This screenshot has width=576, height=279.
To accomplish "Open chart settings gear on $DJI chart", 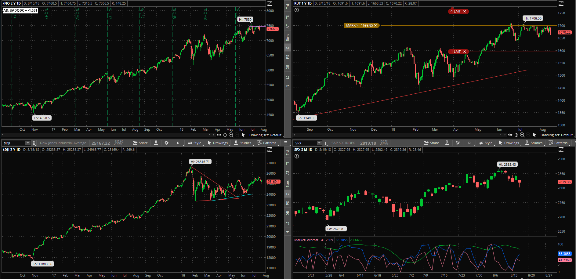I will click(x=167, y=143).
